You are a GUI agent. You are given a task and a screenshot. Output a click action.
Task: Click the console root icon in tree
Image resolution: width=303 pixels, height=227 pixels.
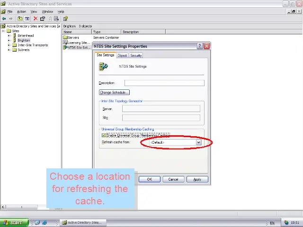(x=3, y=26)
